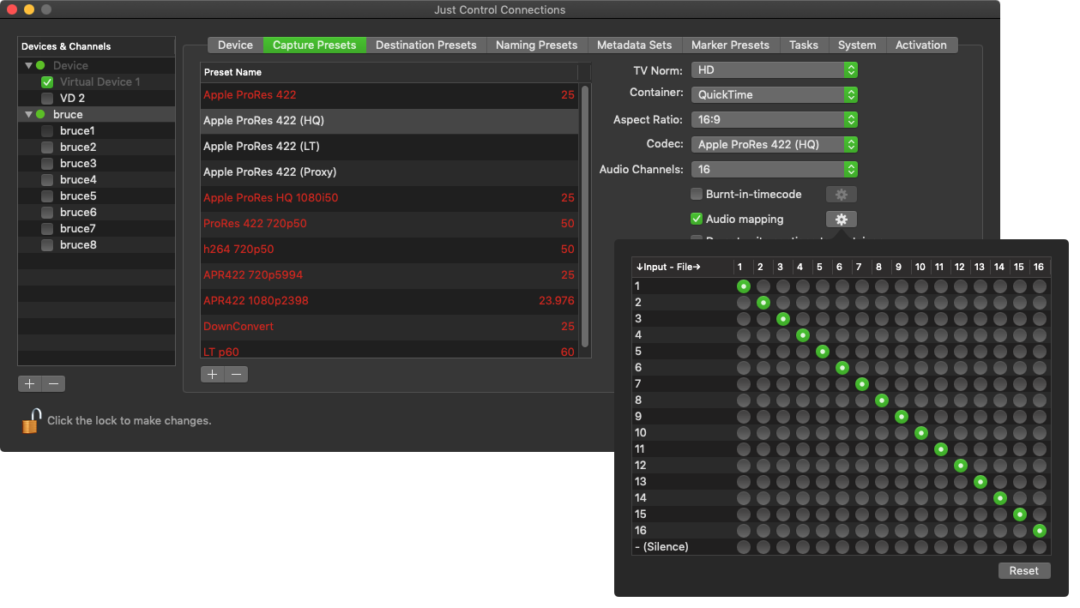The width and height of the screenshot is (1080, 608).
Task: Select the Apple ProRes 422 preset
Action: (389, 95)
